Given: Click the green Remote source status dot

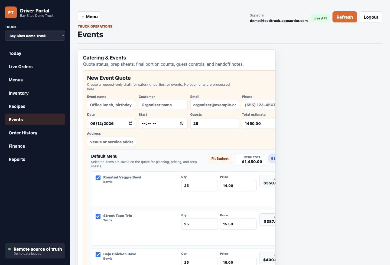Looking at the screenshot, I should (9, 249).
